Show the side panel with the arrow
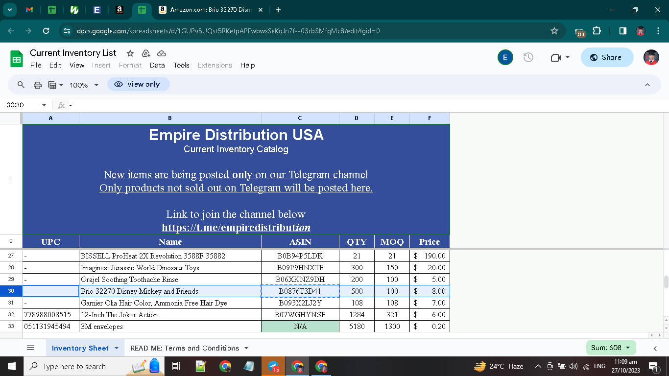 [x=655, y=348]
